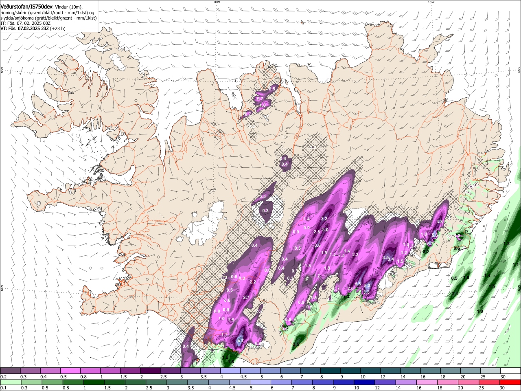521x391 pixels.
Task: Click the white 1.7 value near the southwest coast
Action: click(x=224, y=334)
